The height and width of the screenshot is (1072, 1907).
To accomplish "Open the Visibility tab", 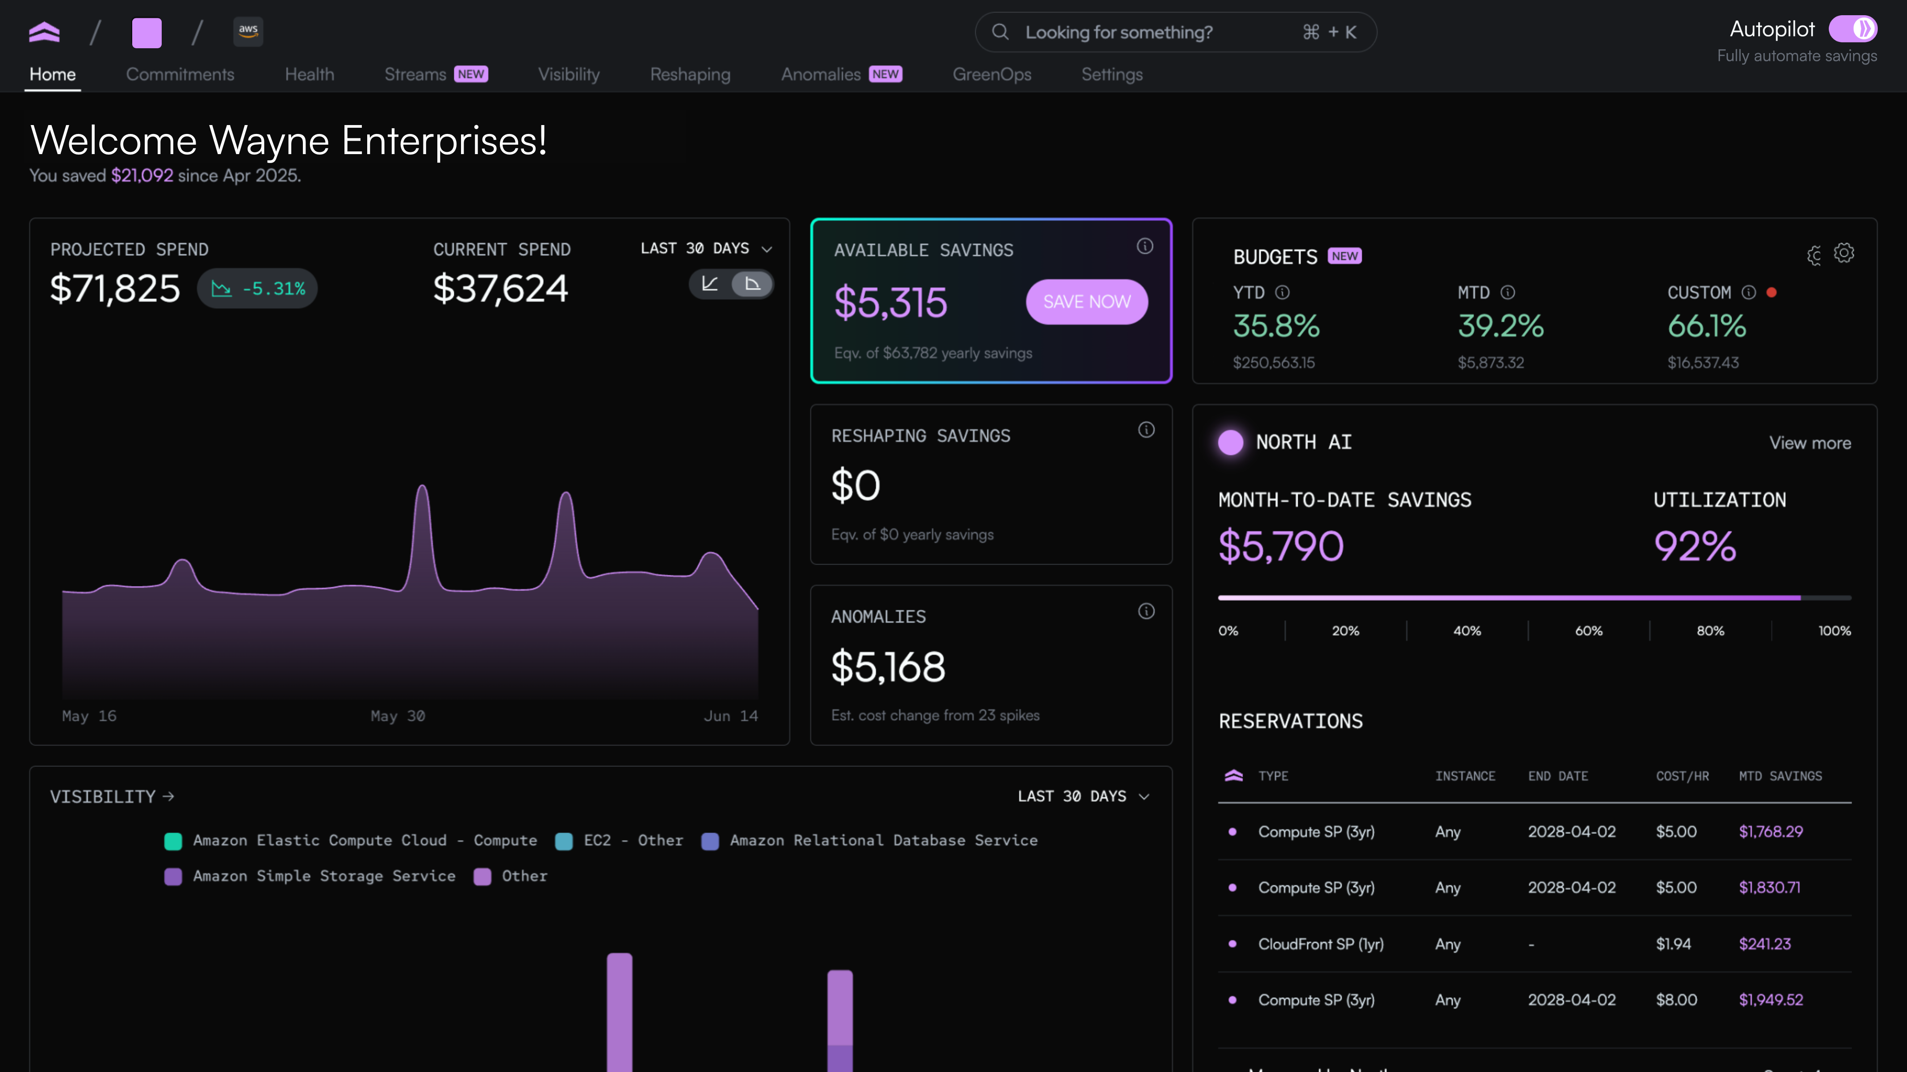I will click(x=569, y=75).
